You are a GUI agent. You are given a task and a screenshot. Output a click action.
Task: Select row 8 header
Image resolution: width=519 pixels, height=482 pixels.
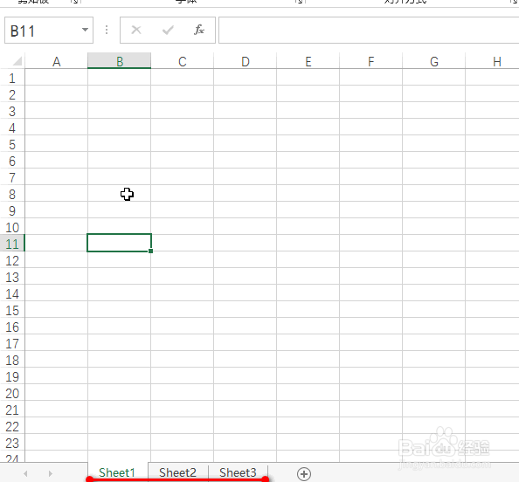click(x=12, y=194)
